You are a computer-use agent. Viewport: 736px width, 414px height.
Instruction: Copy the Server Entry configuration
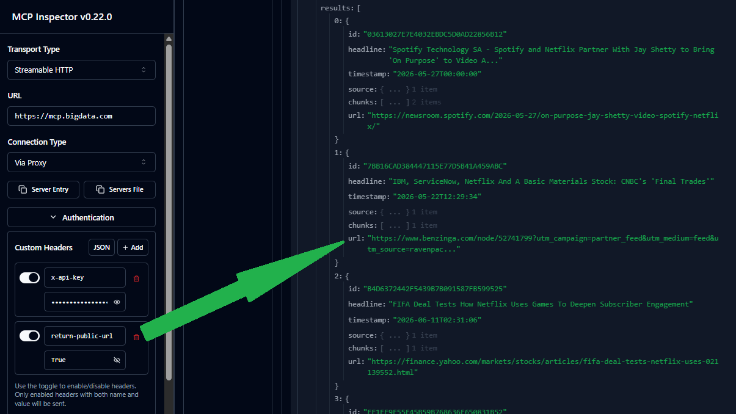[43, 189]
